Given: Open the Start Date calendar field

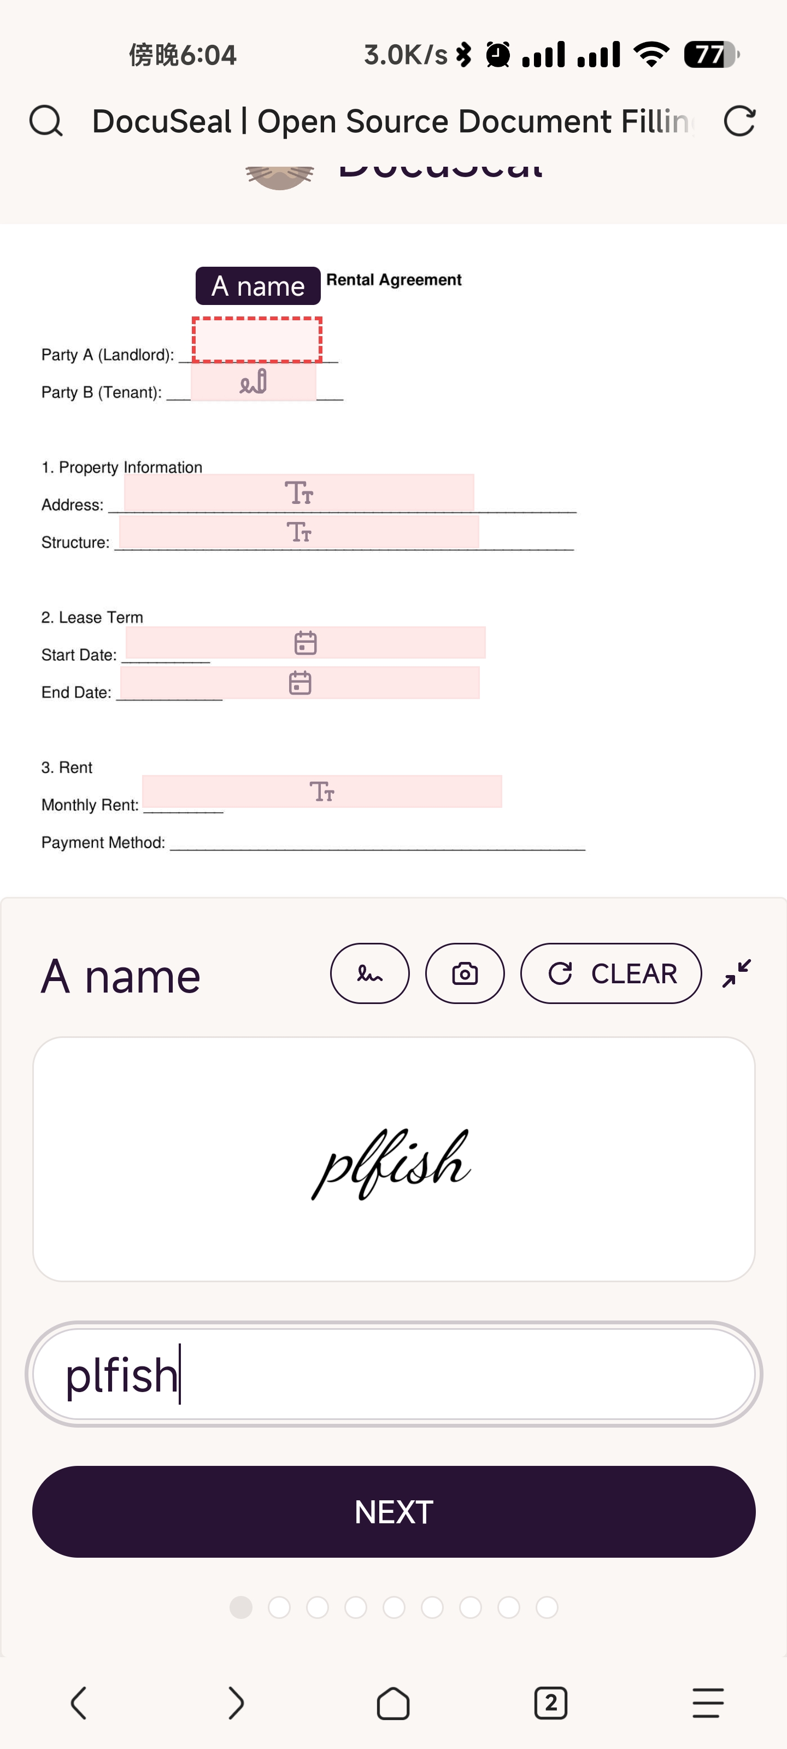Looking at the screenshot, I should click(x=306, y=642).
